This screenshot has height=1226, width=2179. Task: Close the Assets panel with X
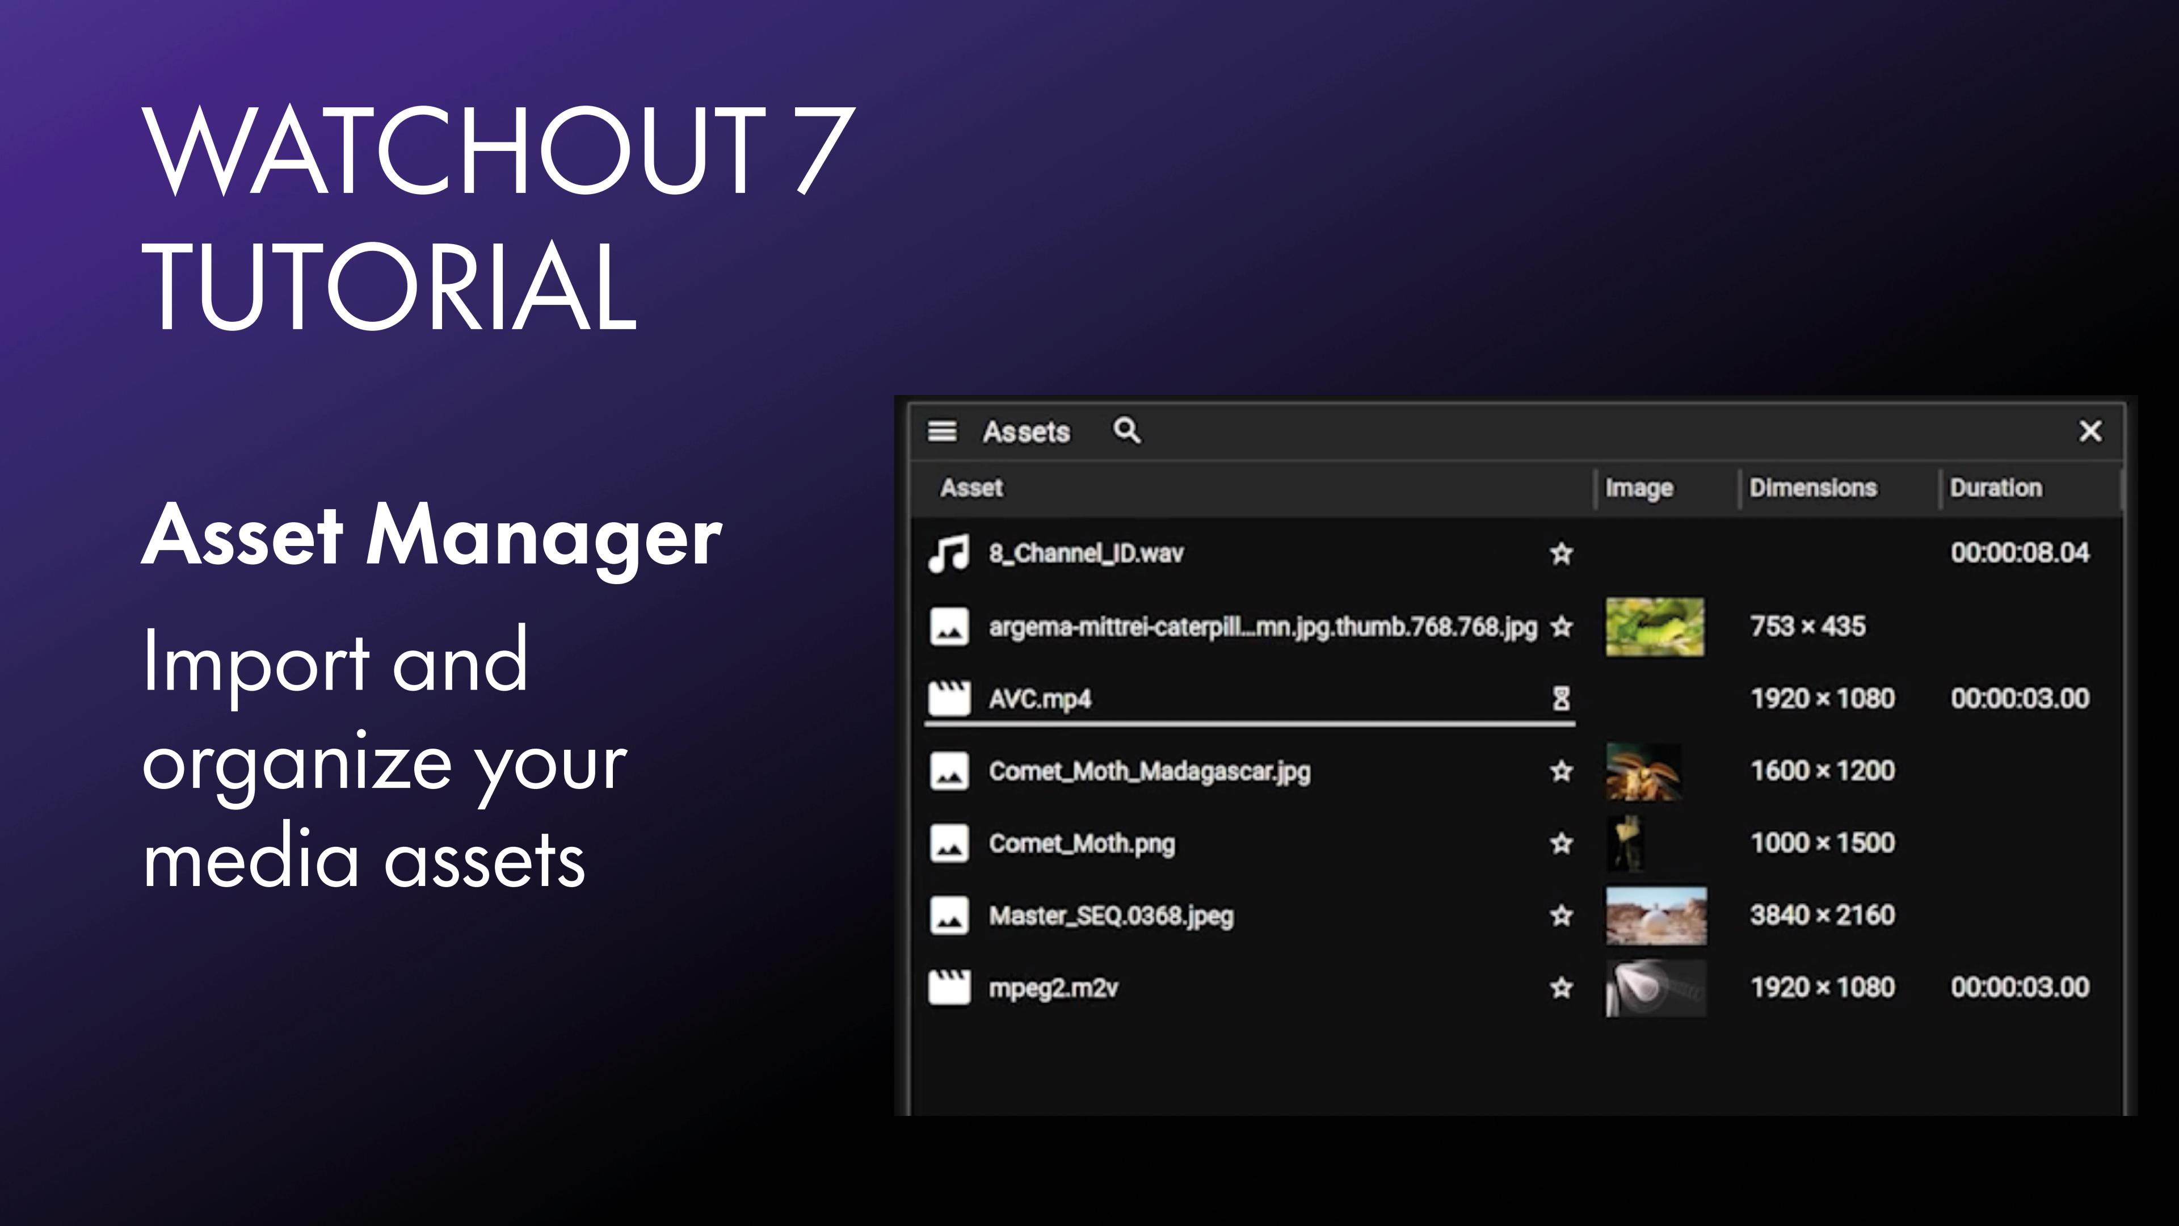pos(2089,431)
